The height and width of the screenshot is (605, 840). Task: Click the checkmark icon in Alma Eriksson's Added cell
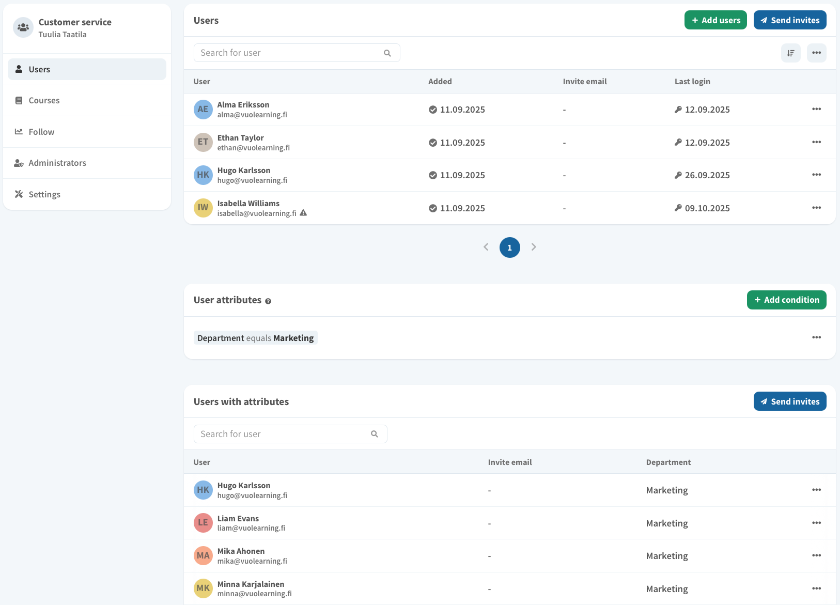tap(433, 110)
